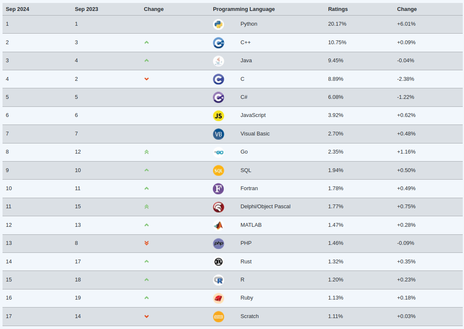Click the SQL orange icon
Screen dimensions: 464x329
tap(218, 170)
